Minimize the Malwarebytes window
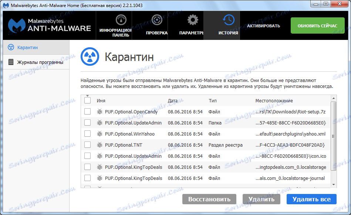Viewport: 351px width, 215px height. click(316, 4)
